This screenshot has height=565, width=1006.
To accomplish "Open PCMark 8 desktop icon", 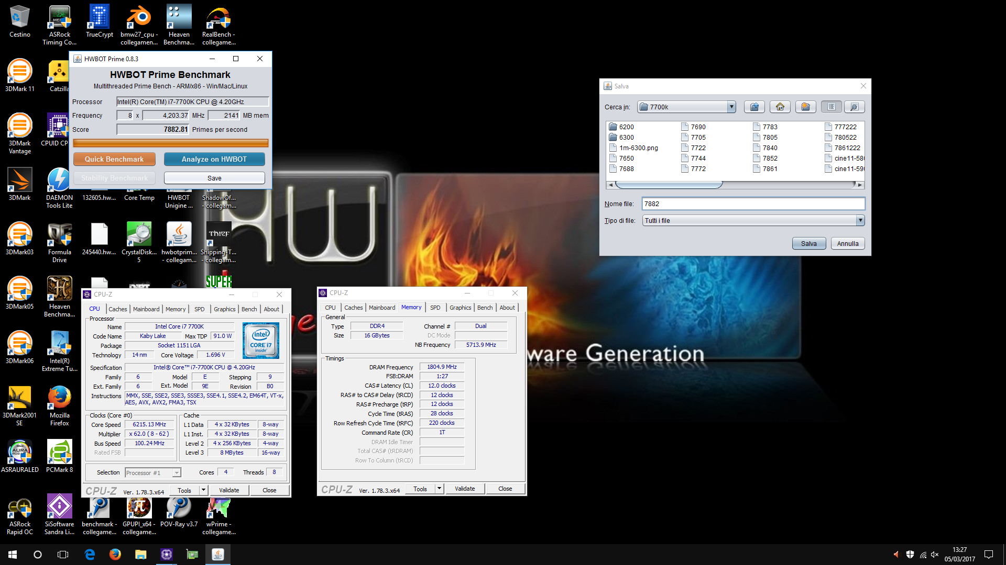I will 60,456.
